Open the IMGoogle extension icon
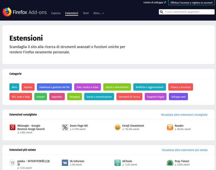 click(13, 127)
